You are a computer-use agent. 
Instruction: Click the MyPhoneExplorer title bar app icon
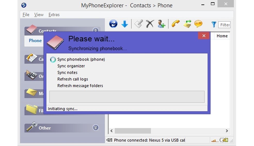[x=24, y=5]
